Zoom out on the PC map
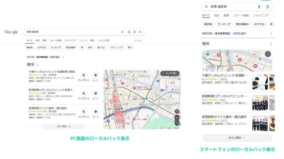The height and width of the screenshot is (159, 284). pos(177,123)
